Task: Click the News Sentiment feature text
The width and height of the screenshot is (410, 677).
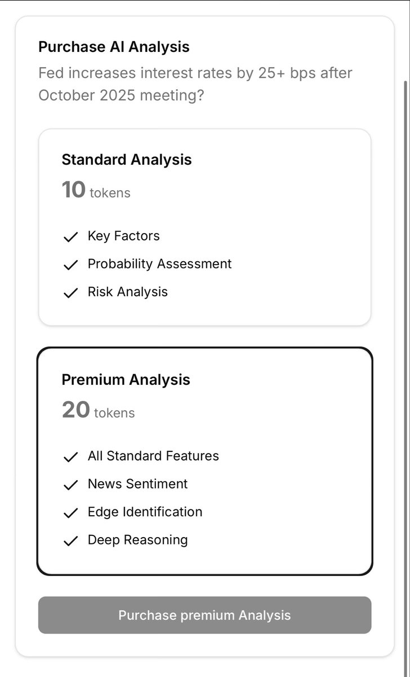Action: coord(137,483)
